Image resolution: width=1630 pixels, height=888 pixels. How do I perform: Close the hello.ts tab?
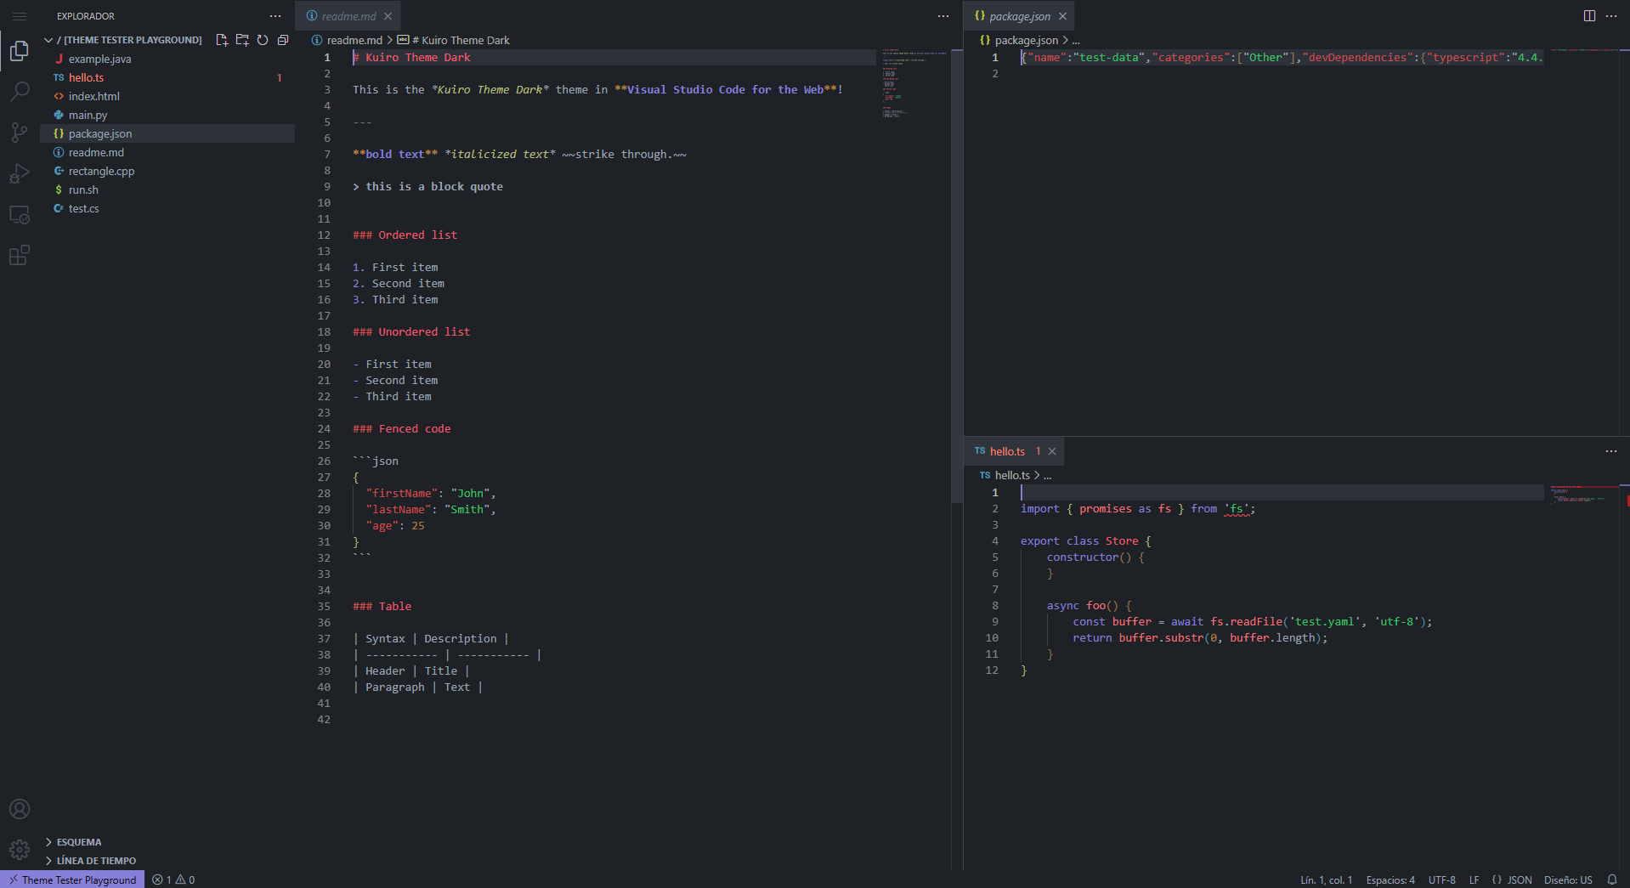pyautogui.click(x=1052, y=451)
